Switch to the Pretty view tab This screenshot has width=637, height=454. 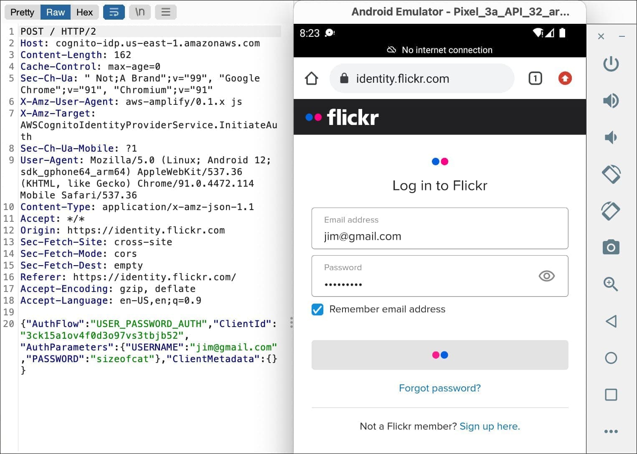pos(22,12)
